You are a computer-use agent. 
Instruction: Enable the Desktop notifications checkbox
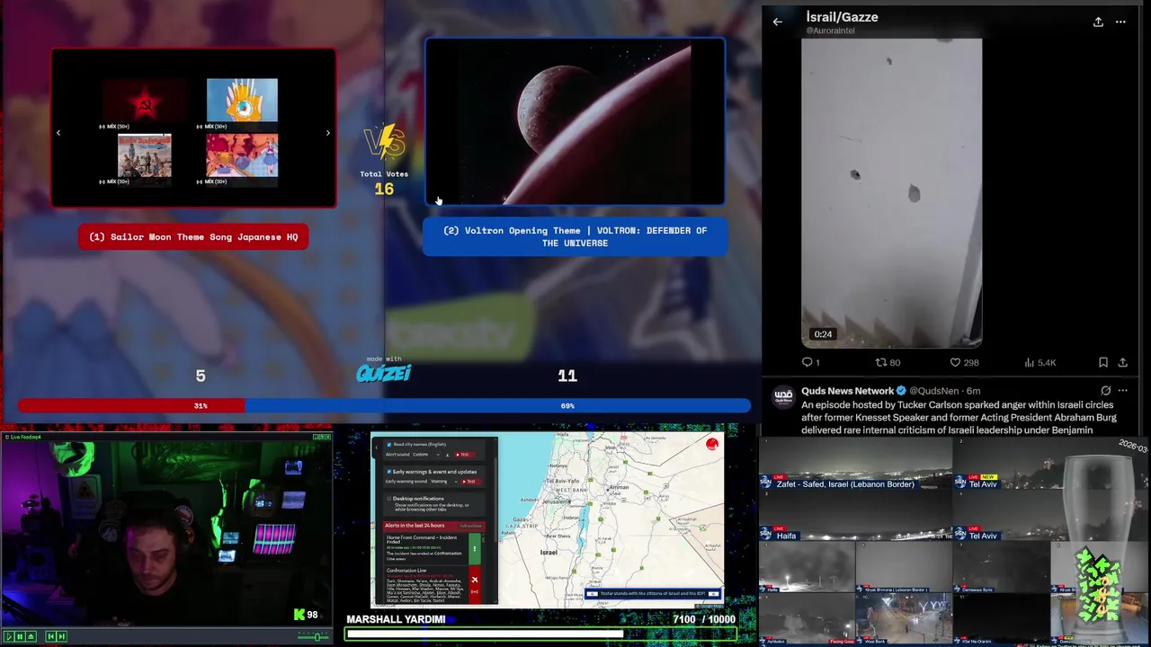click(x=389, y=499)
